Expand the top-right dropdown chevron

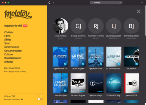point(142,3)
